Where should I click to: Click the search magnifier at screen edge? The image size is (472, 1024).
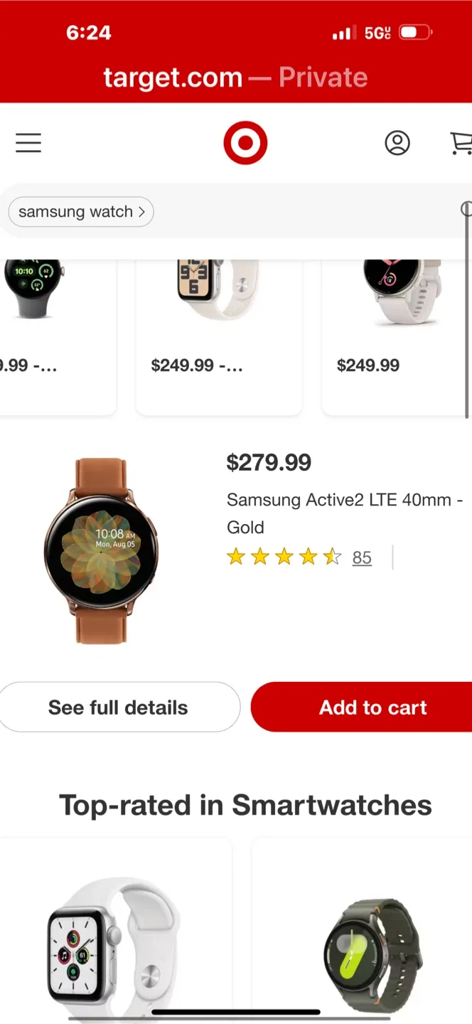point(467,210)
